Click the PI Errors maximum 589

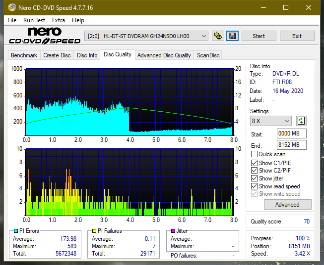coord(72,246)
